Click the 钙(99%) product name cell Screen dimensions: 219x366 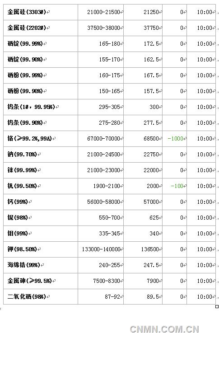(x=41, y=202)
